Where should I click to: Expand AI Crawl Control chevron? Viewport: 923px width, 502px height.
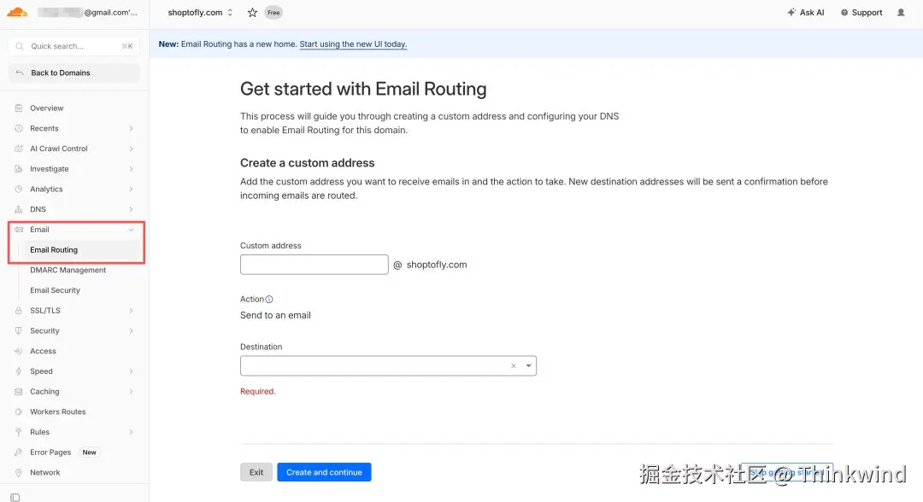pos(131,149)
